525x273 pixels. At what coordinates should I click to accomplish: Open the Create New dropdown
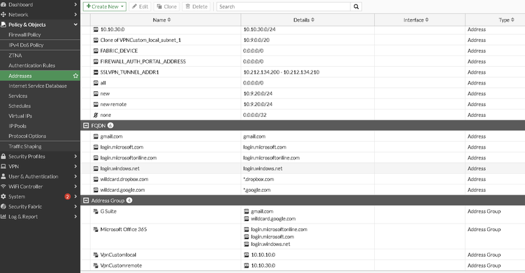pos(104,6)
